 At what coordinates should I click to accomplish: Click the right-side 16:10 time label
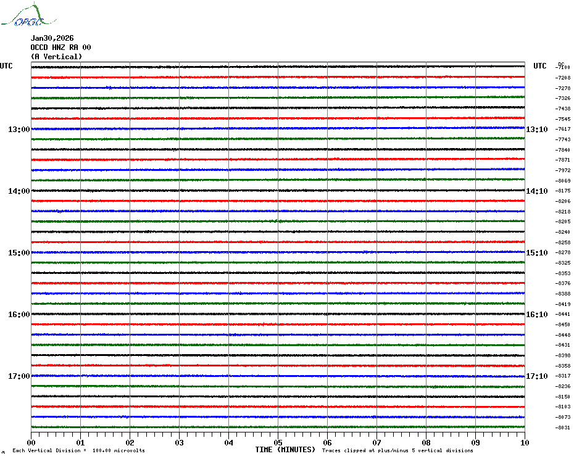[x=536, y=315]
